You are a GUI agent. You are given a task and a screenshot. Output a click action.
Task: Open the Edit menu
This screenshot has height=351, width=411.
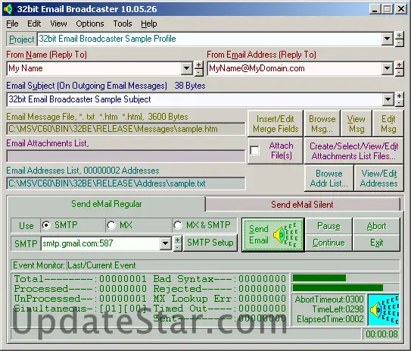point(34,24)
